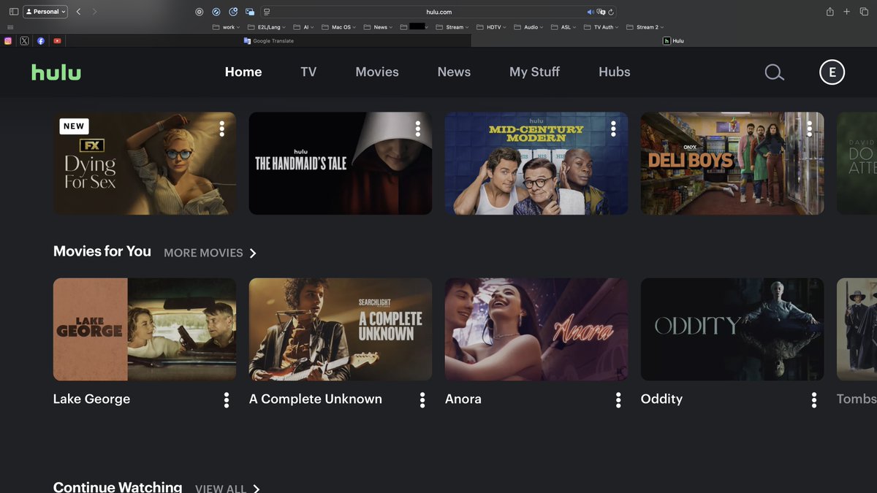Open the A Complete Unknown movie thumbnail
Screen dimensions: 877x493
pos(341,329)
